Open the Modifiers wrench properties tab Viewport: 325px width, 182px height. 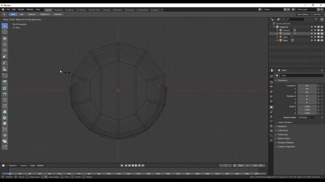[271, 117]
